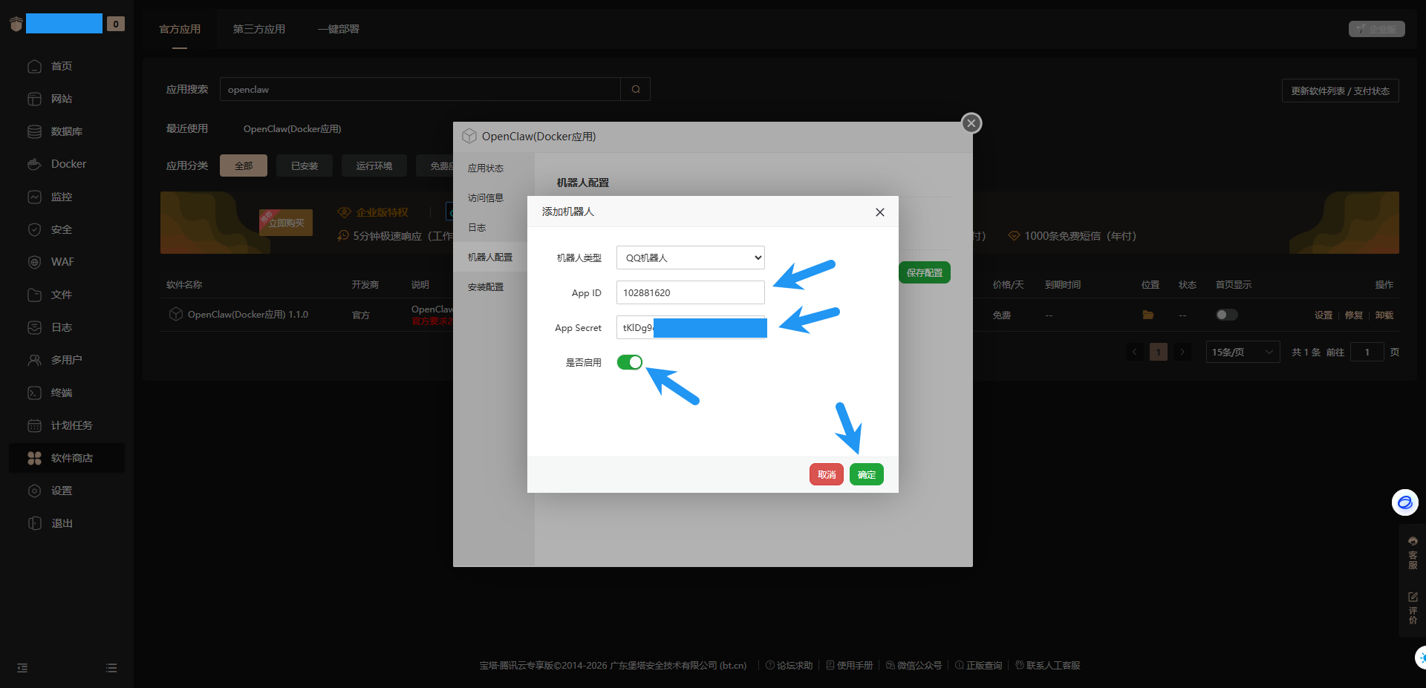This screenshot has height=688, width=1426.
Task: Open the scheduled tasks calendar icon
Action: click(x=34, y=425)
